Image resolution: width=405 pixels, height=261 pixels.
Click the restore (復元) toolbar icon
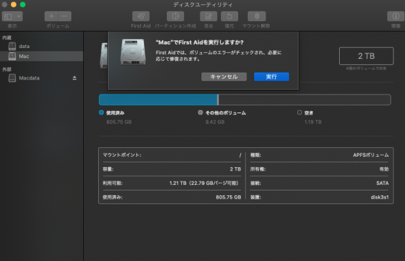pyautogui.click(x=229, y=16)
